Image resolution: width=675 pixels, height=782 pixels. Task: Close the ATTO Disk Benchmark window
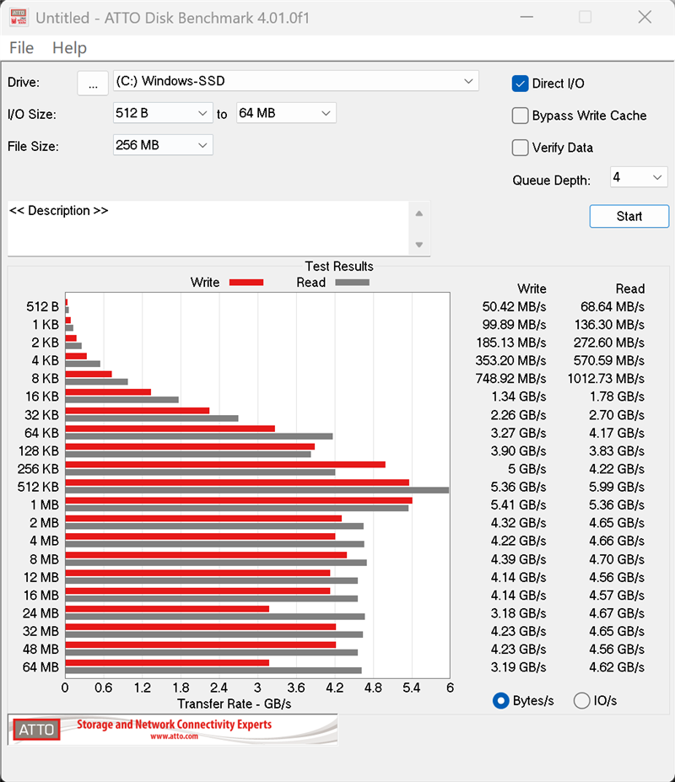point(645,17)
